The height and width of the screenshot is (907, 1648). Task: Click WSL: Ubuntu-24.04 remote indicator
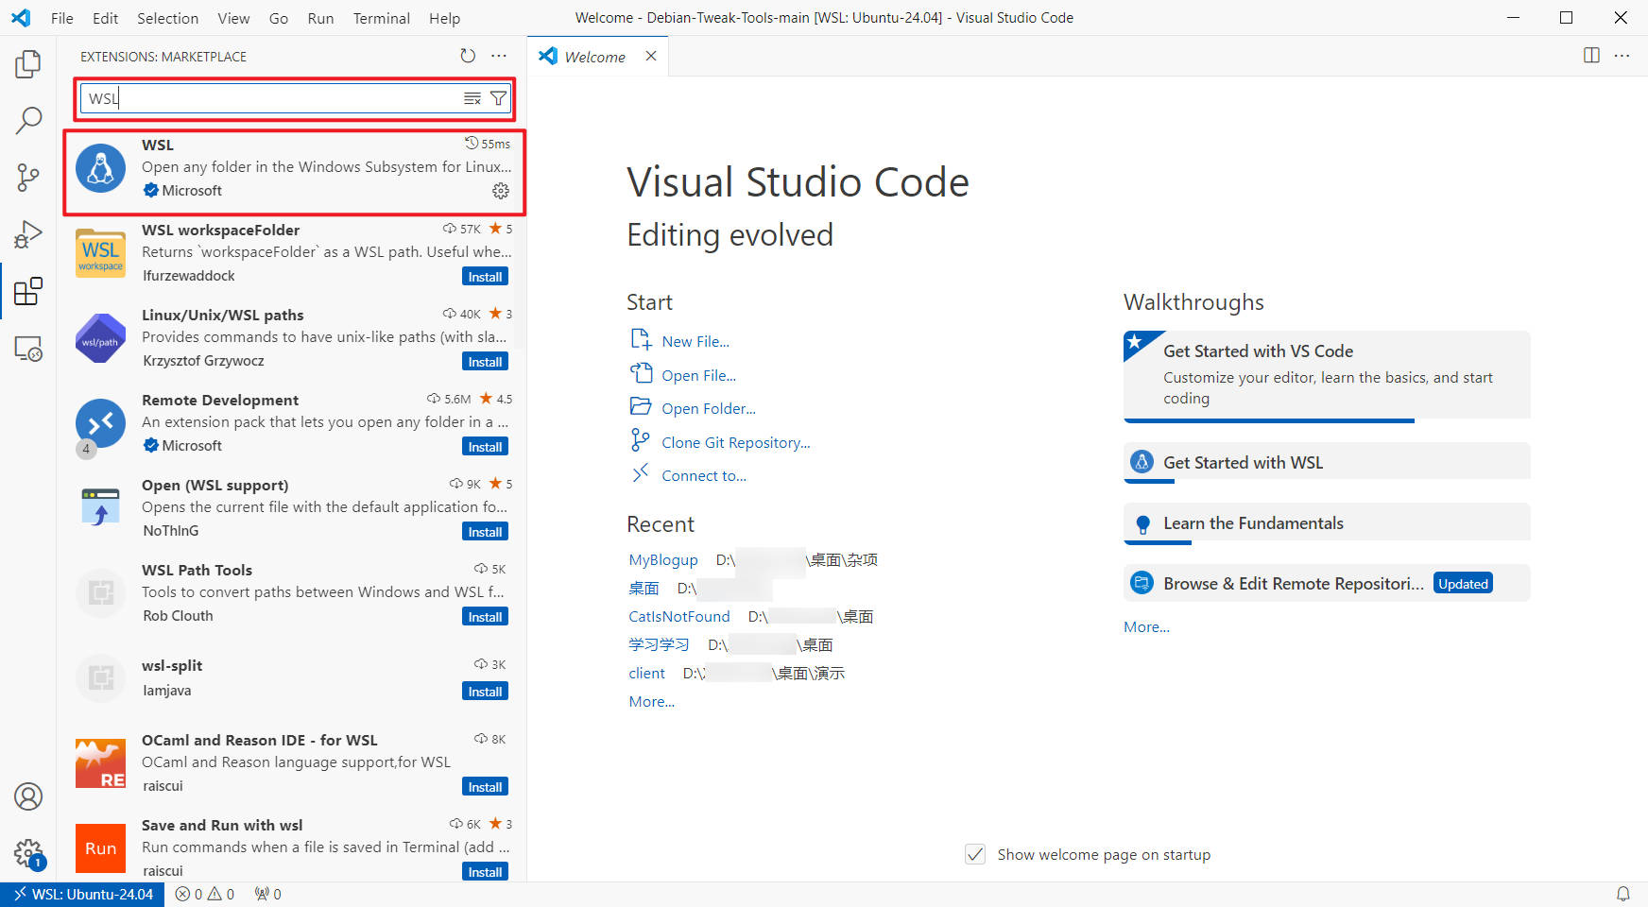82,894
